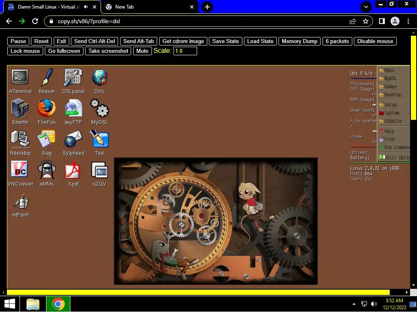Switch to the Damn Small Linux tab
The image size is (417, 312).
(x=52, y=7)
